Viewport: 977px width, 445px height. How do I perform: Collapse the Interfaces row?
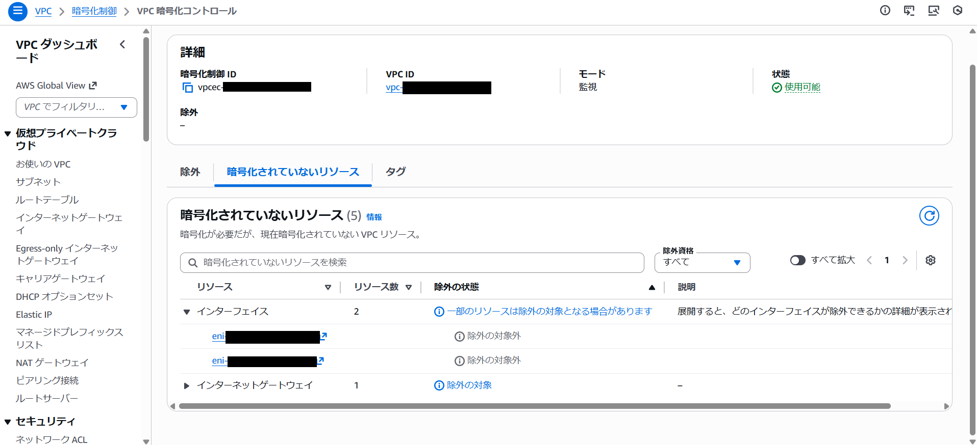click(187, 312)
